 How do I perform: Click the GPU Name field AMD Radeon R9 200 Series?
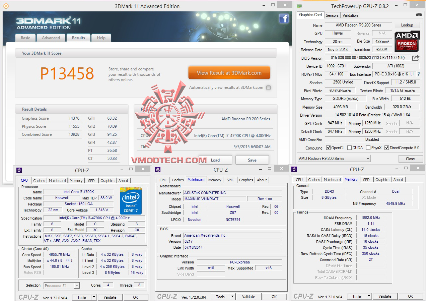coord(358,25)
